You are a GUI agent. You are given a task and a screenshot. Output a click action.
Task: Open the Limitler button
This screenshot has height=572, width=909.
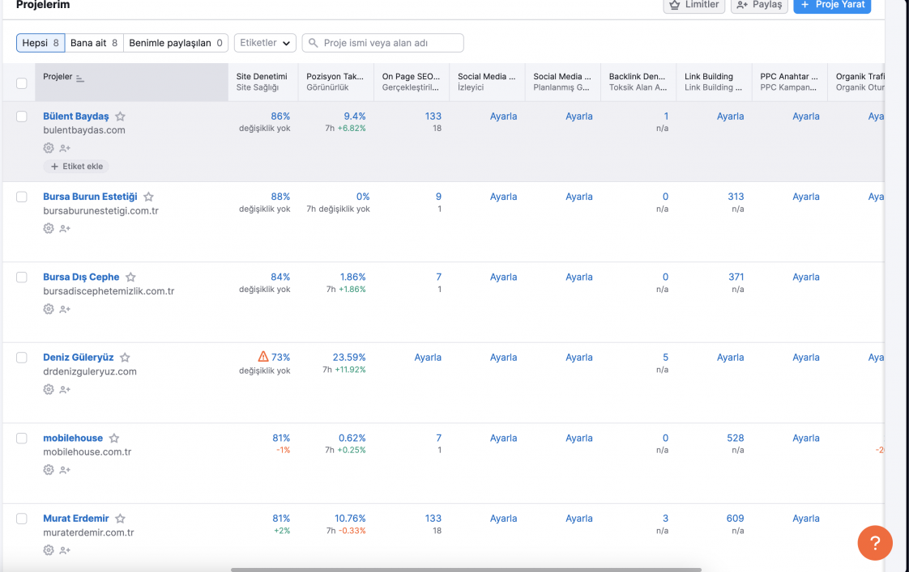point(693,5)
